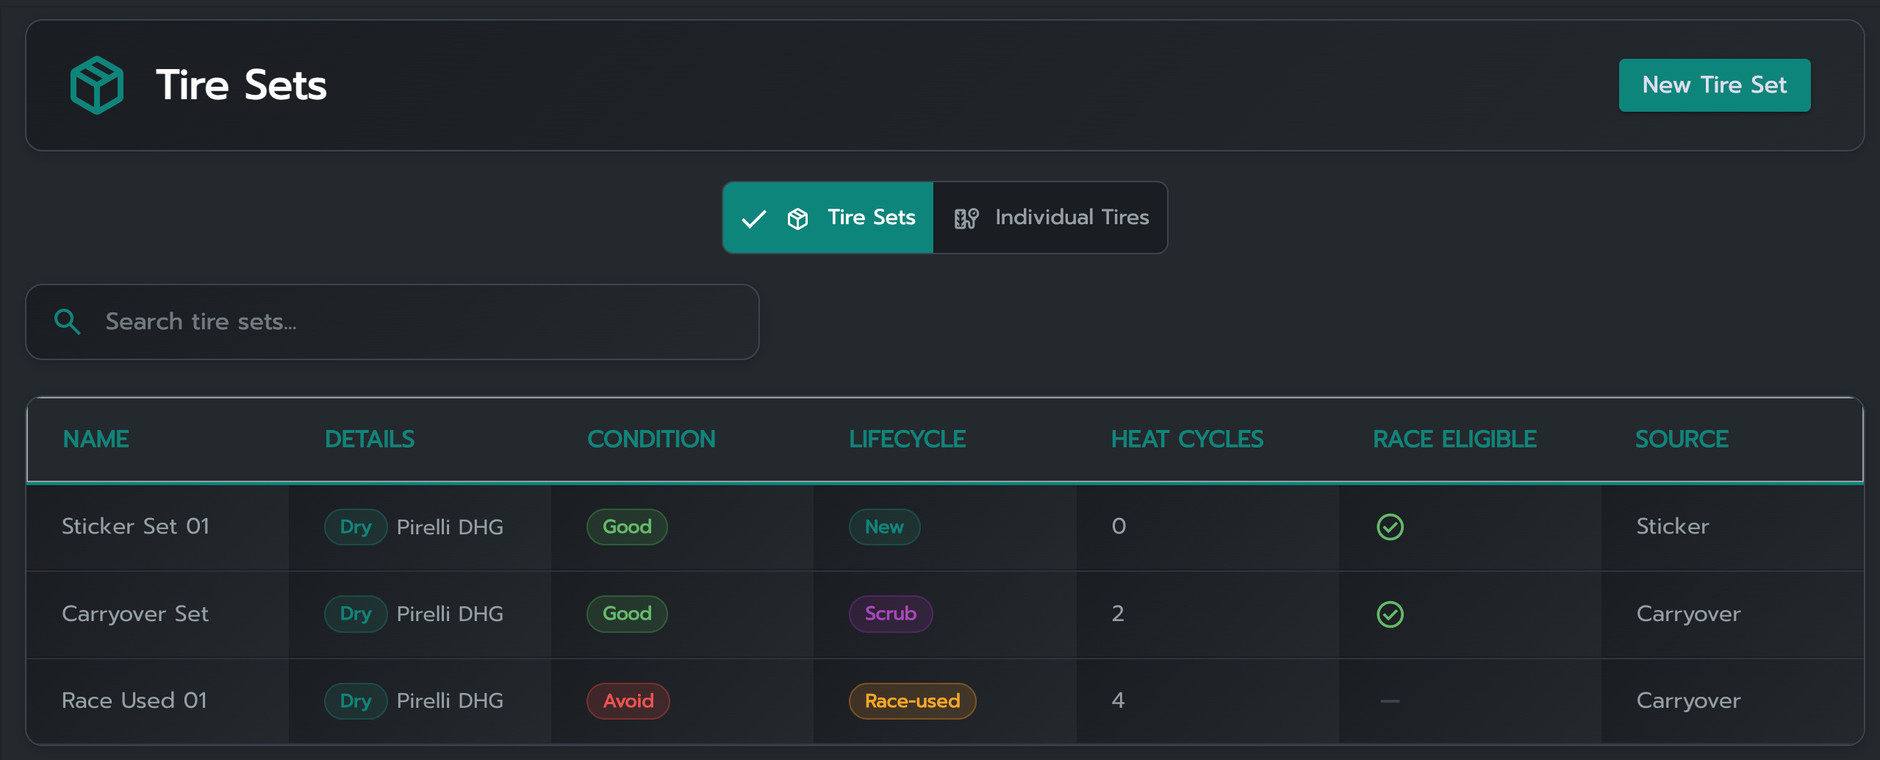Open the Race Used 01 row
Image resolution: width=1880 pixels, height=760 pixels.
[x=134, y=701]
